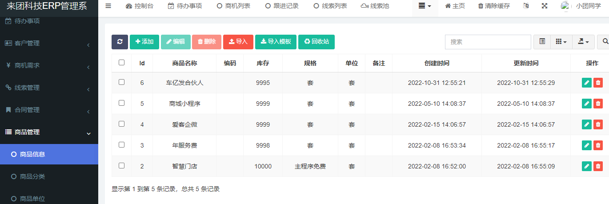This screenshot has width=609, height=204.
Task: Open the 商品信息 sidebar item
Action: point(49,154)
